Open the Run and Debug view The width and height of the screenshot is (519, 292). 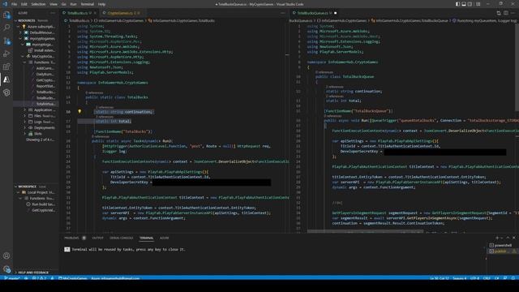[6, 54]
